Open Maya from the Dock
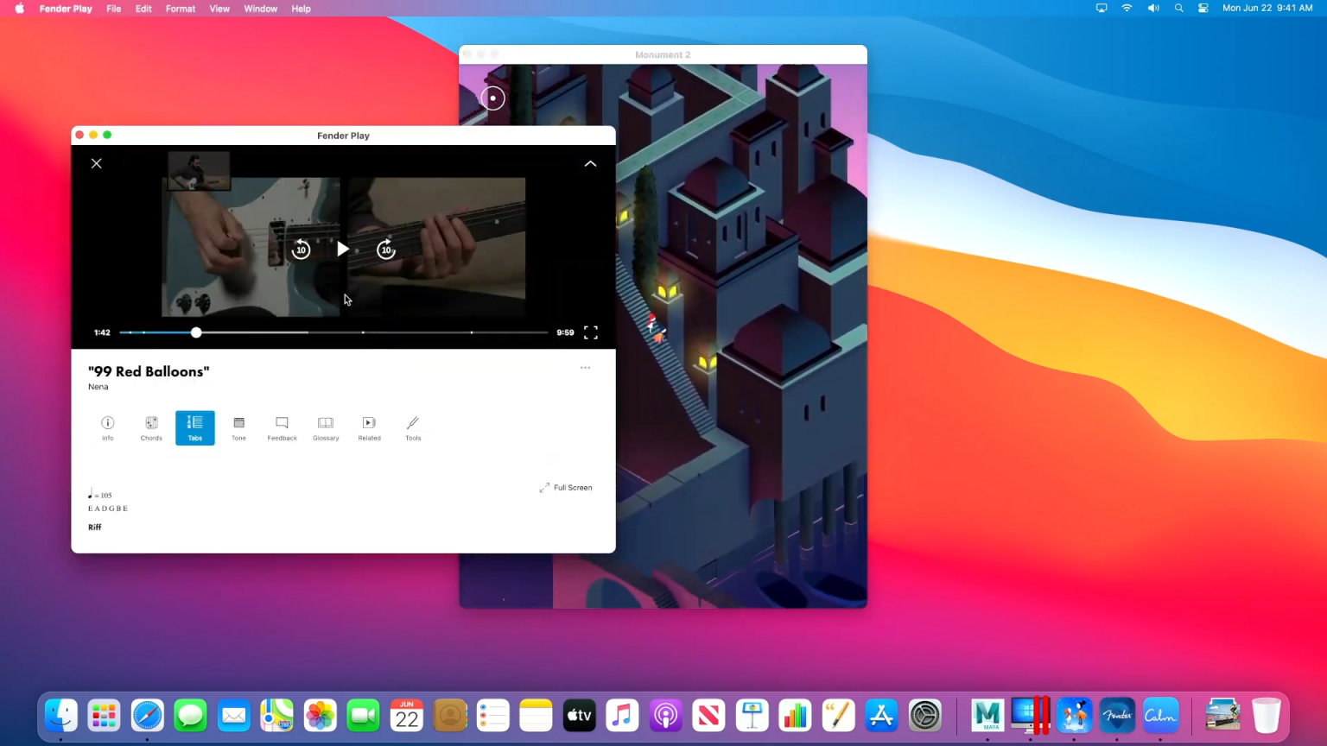The width and height of the screenshot is (1327, 746). (x=987, y=715)
